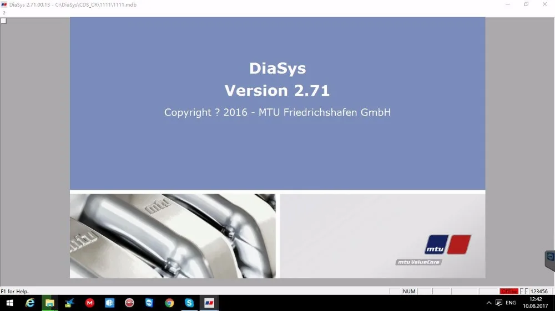
Task: Click the NUM indicator in status bar
Action: (409, 291)
